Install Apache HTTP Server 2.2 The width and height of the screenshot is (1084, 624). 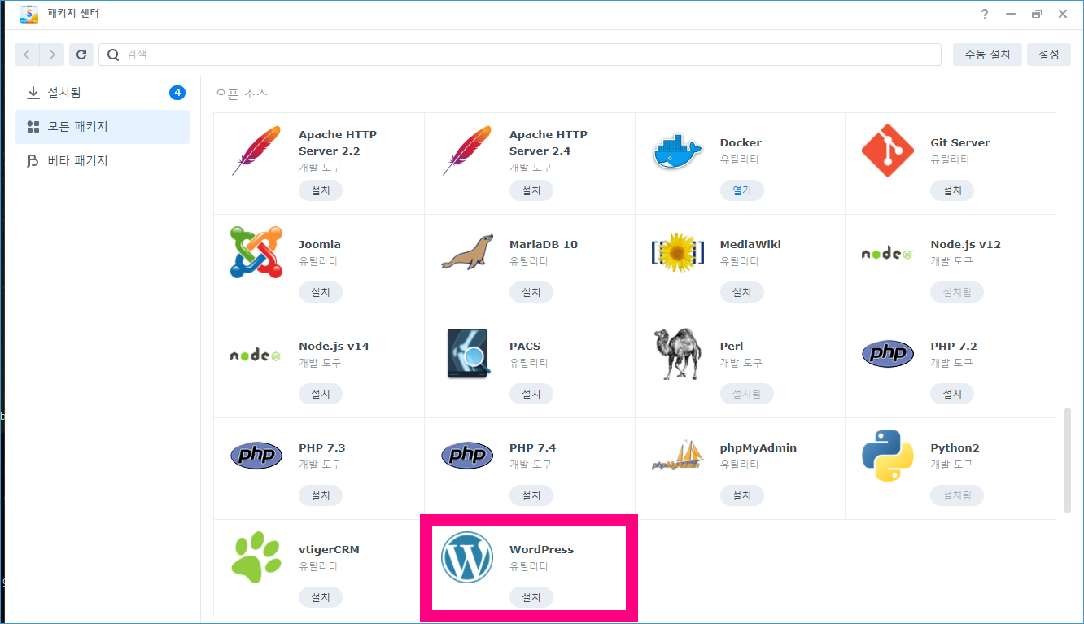(321, 190)
